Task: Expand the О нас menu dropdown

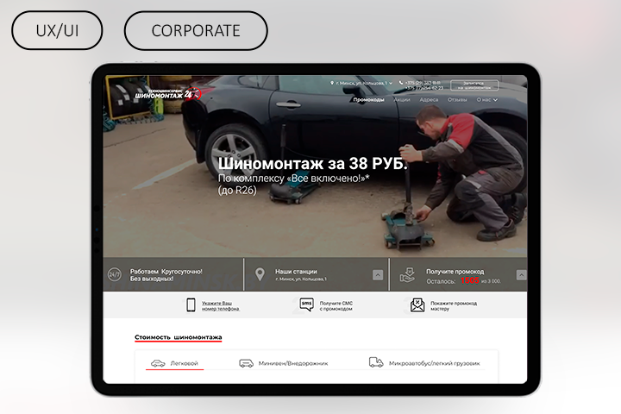Action: (486, 100)
